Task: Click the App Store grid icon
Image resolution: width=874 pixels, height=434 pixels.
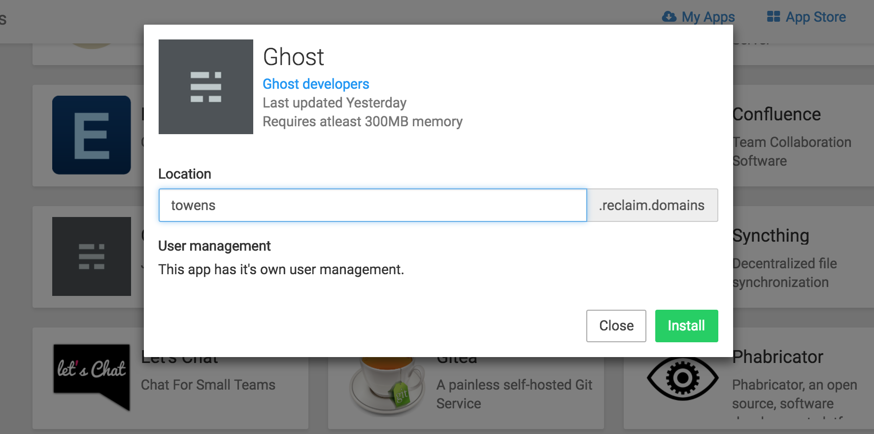Action: pyautogui.click(x=773, y=16)
